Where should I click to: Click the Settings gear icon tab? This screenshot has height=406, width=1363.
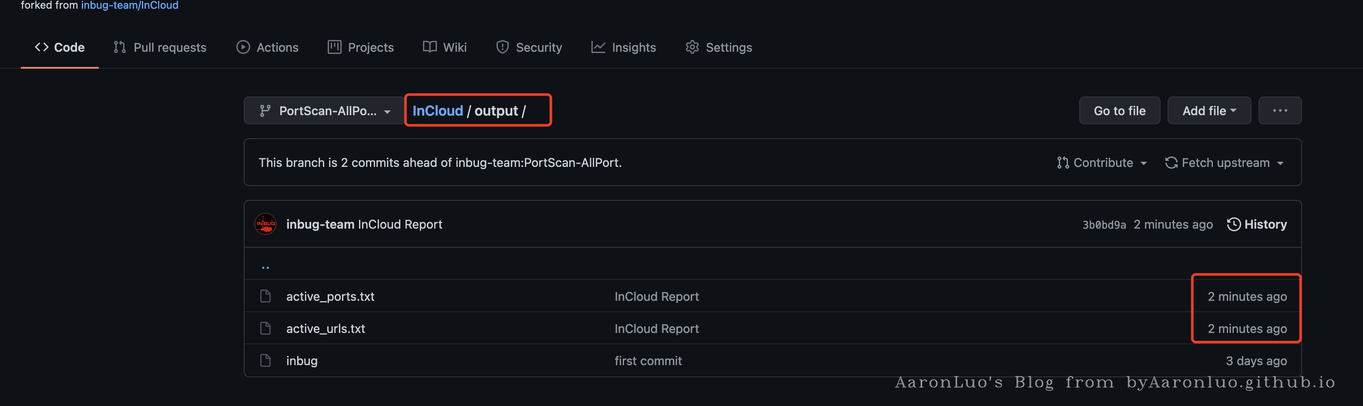tap(692, 47)
